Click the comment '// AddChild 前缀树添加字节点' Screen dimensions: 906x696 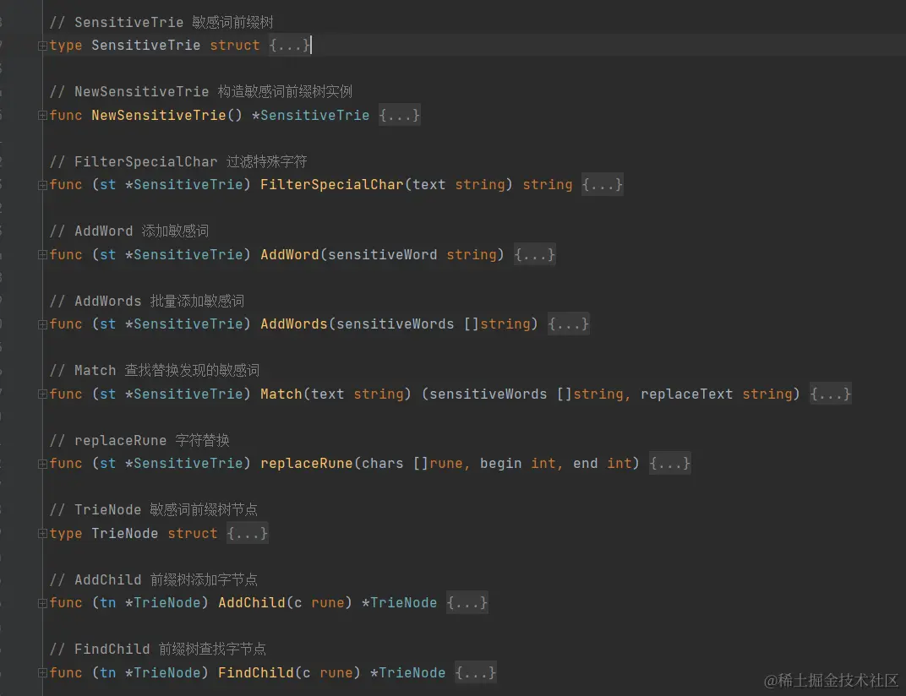pos(153,579)
